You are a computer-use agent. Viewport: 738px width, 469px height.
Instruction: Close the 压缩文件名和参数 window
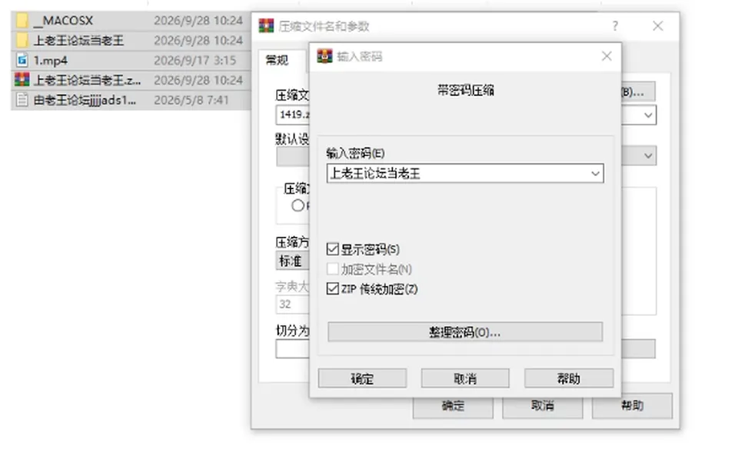click(658, 26)
